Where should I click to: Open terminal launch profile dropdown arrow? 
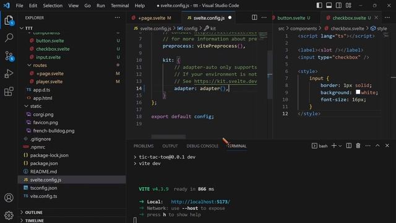pyautogui.click(x=340, y=146)
